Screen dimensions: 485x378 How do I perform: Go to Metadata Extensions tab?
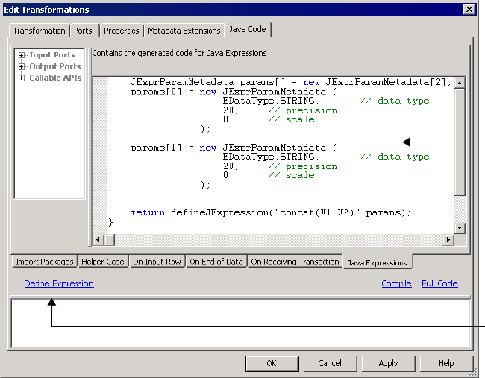point(184,31)
